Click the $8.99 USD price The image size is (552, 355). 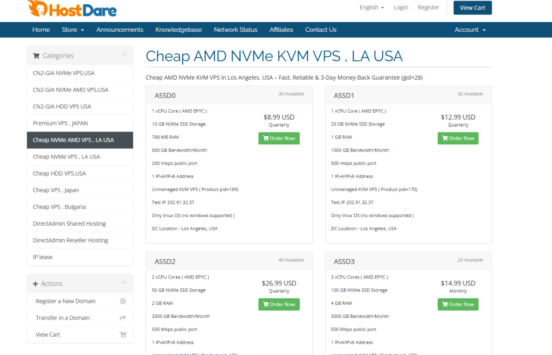point(279,117)
